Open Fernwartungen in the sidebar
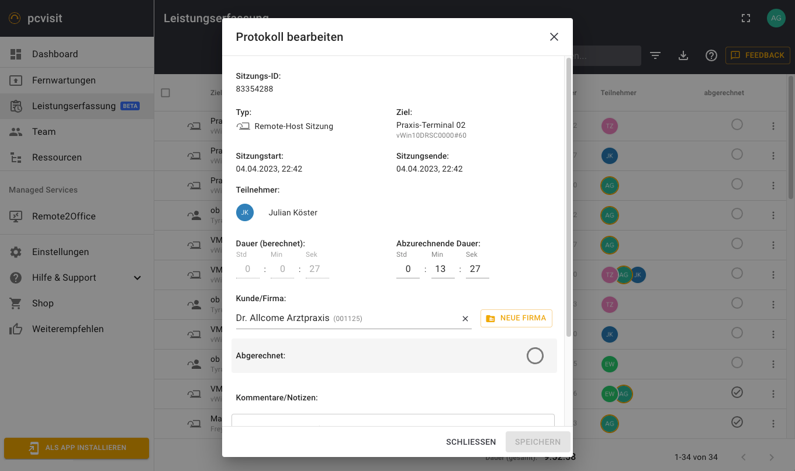 tap(64, 81)
